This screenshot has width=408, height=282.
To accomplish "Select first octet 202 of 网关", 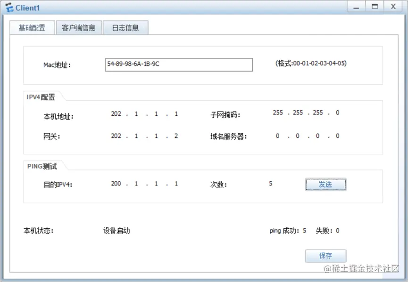I will click(x=116, y=136).
